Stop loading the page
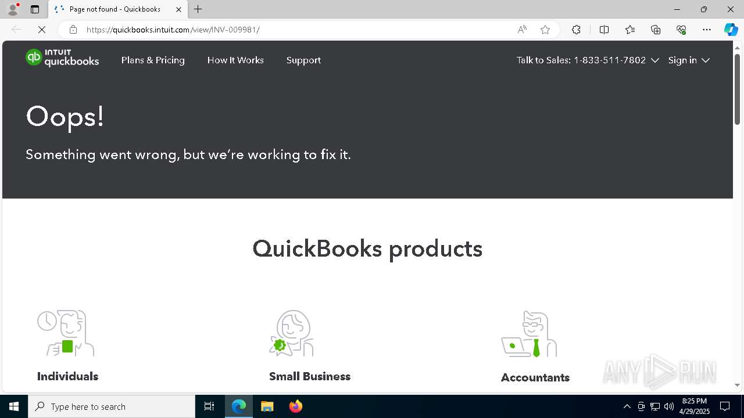The height and width of the screenshot is (418, 744). coord(42,30)
